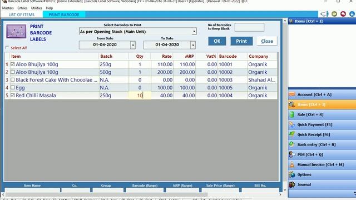The height and width of the screenshot is (200, 356).
Task: Open the Entries menu
Action: (22, 8)
